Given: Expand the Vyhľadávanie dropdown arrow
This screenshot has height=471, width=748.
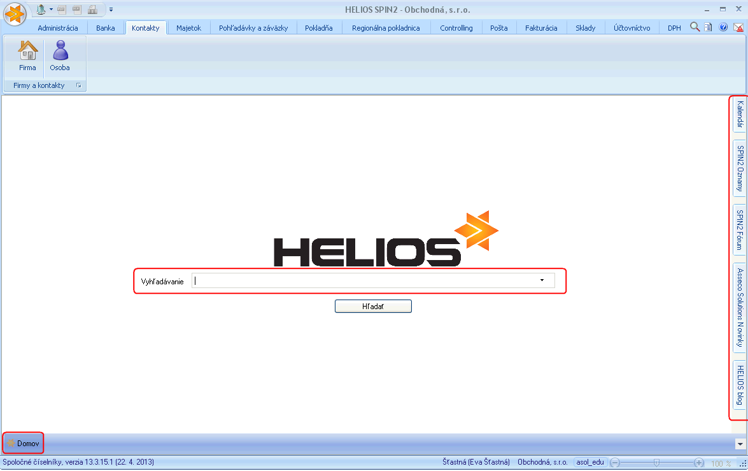Looking at the screenshot, I should tap(542, 280).
